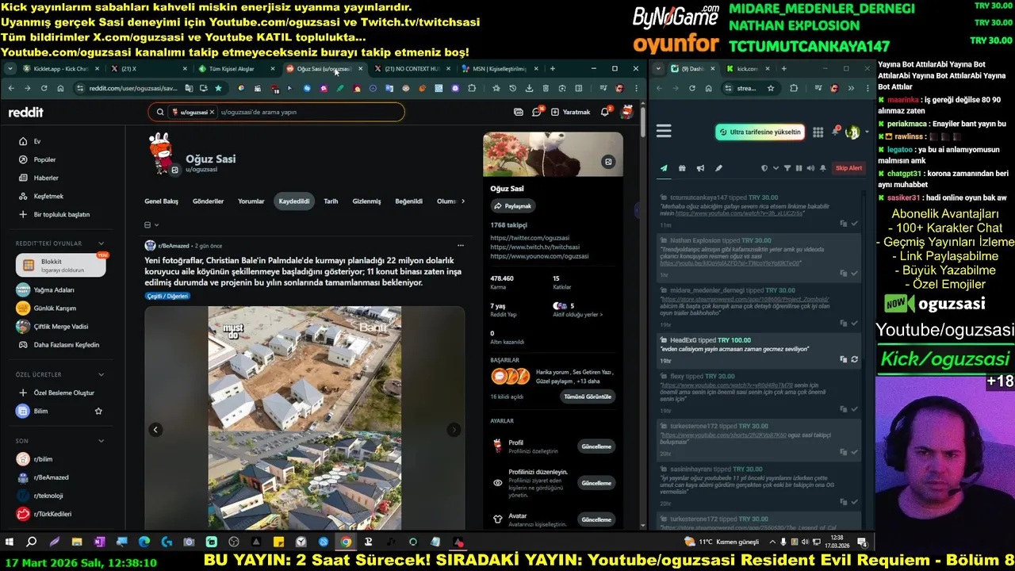This screenshot has width=1015, height=571.
Task: Open the Reddit advertise icon
Action: 519,112
